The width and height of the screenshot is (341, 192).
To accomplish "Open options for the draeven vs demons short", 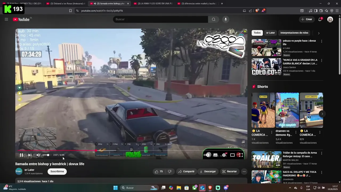I will [x=296, y=132].
